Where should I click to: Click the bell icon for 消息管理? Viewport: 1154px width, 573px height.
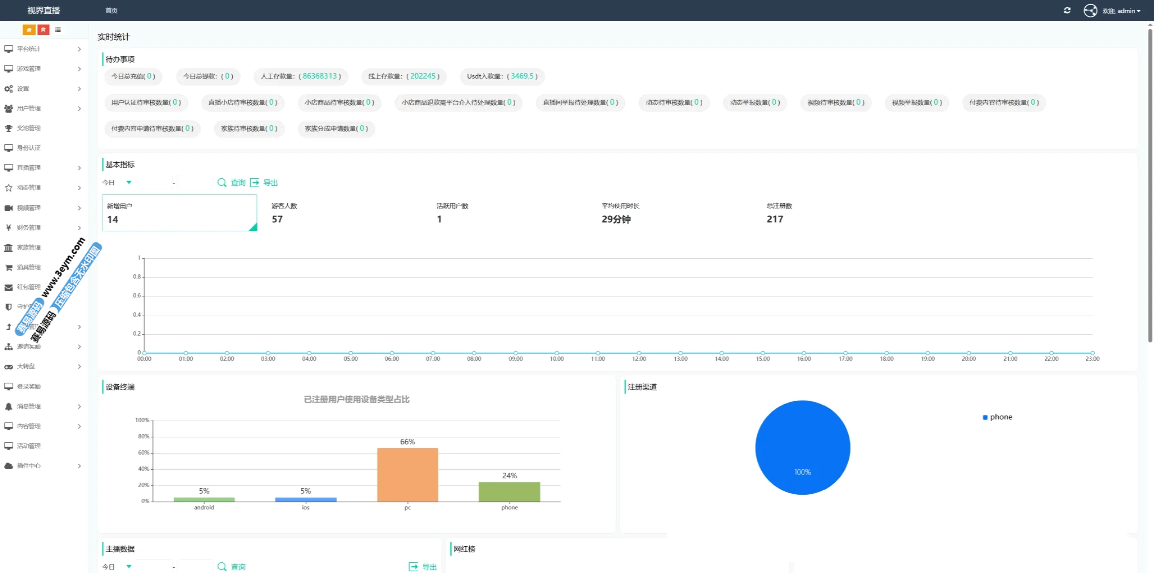[8, 406]
